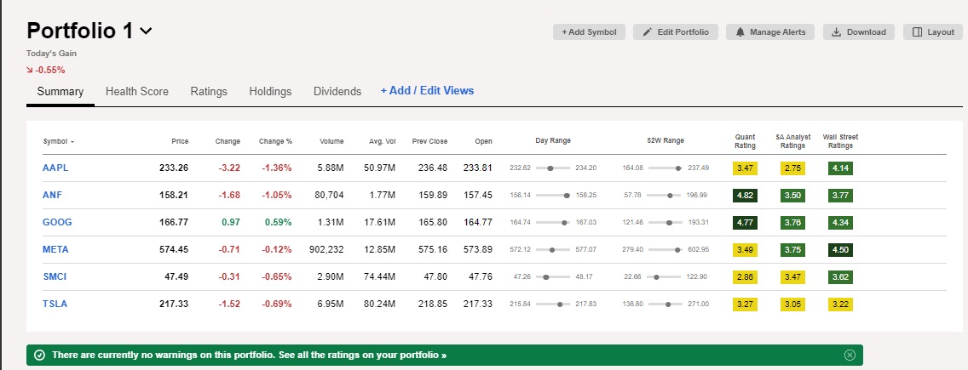Viewport: 968px width, 370px height.
Task: Click the Edit Portfolio button
Action: tap(676, 32)
